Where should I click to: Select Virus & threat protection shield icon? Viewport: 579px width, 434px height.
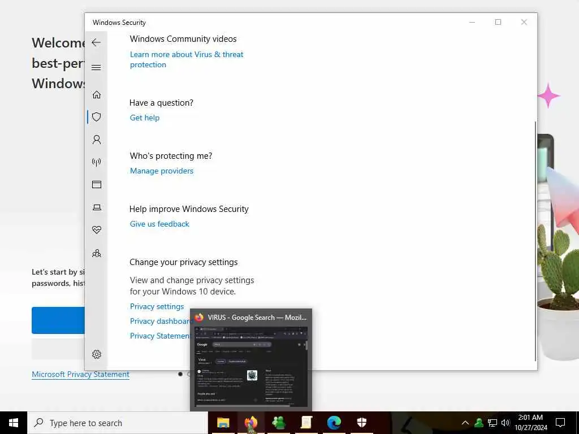(96, 117)
